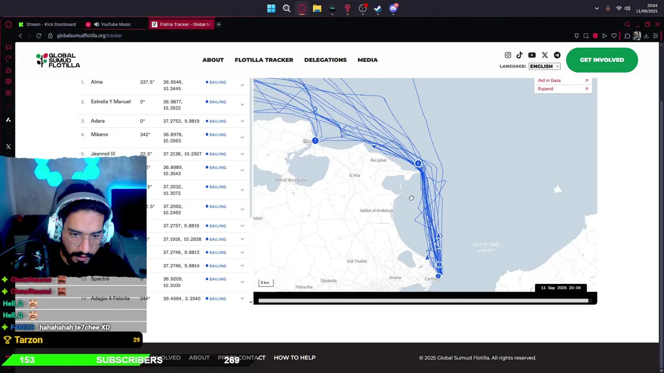
Task: Open X profile from site header
Action: click(545, 55)
